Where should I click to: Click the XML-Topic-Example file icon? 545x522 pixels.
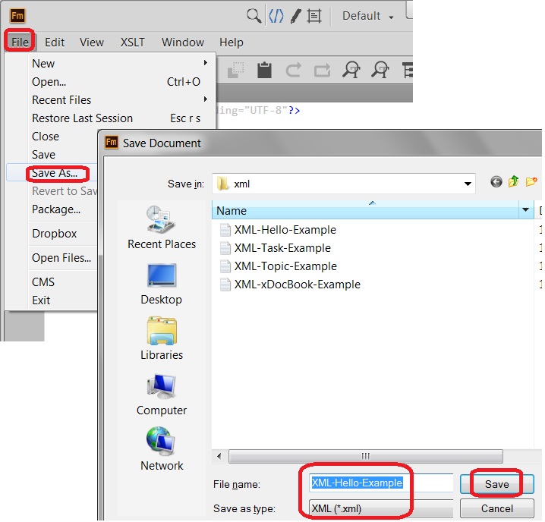225,266
